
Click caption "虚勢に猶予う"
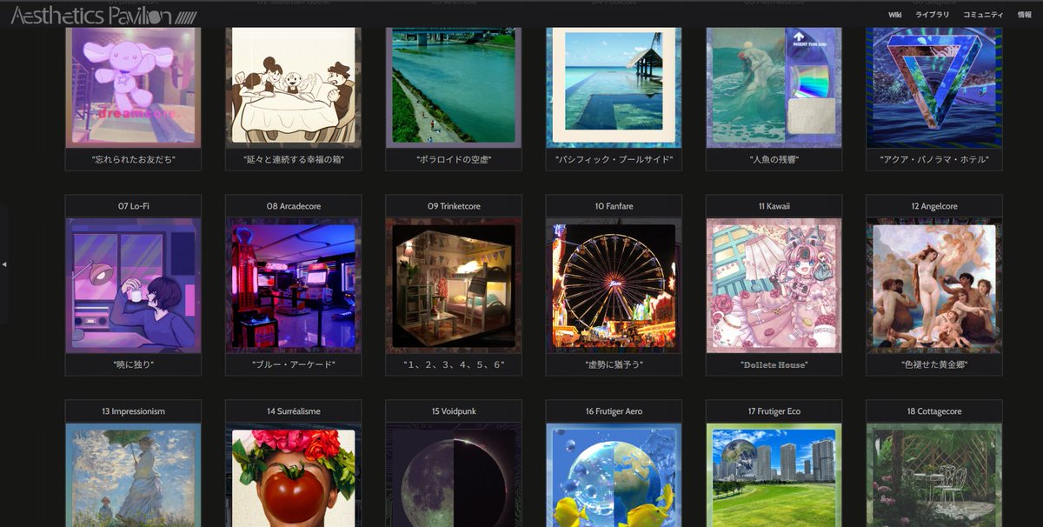[614, 364]
